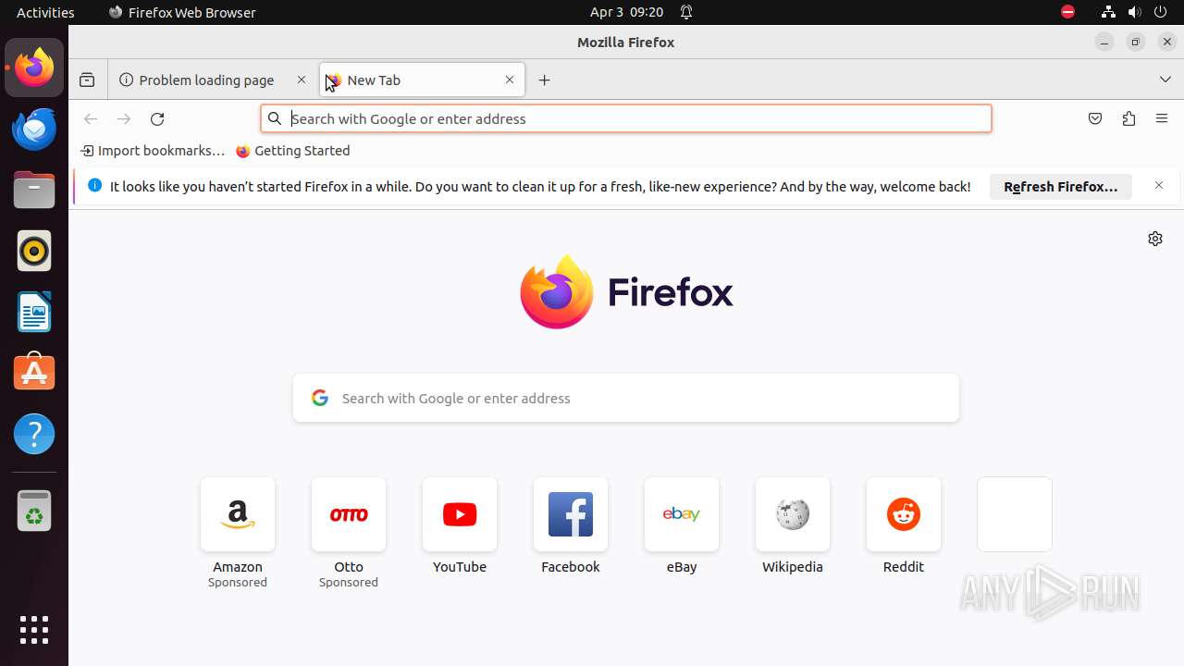This screenshot has width=1184, height=666.
Task: Click the info icon in notification bar
Action: pyautogui.click(x=94, y=185)
